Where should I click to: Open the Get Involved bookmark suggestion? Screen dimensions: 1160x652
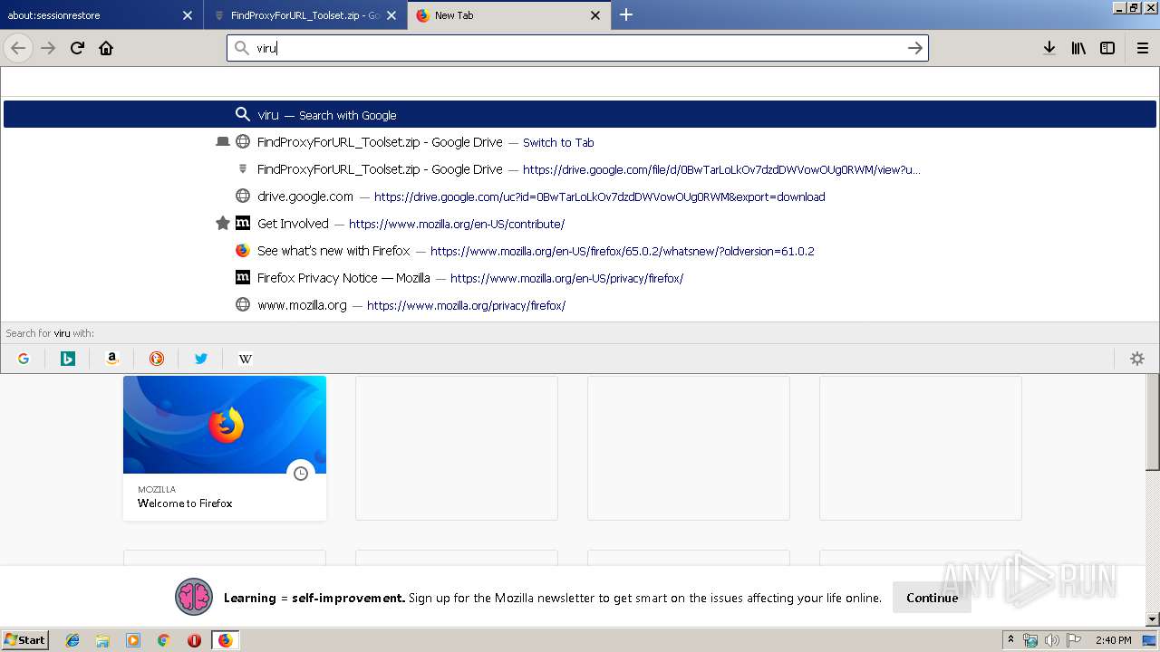pyautogui.click(x=580, y=224)
